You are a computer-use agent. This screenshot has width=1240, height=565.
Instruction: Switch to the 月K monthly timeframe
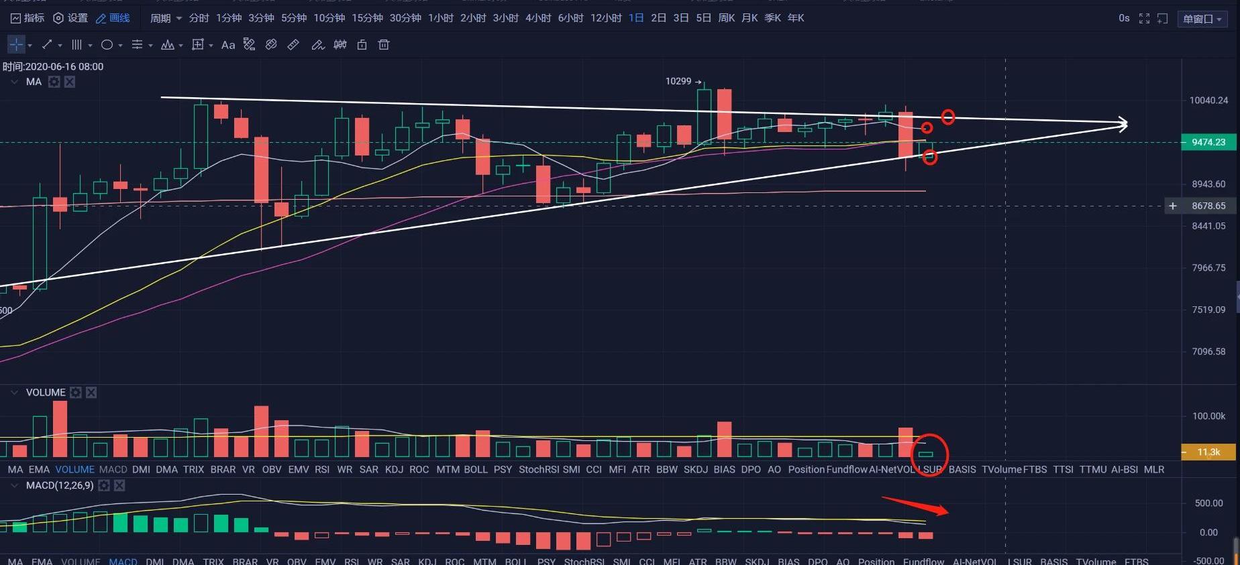coord(750,18)
